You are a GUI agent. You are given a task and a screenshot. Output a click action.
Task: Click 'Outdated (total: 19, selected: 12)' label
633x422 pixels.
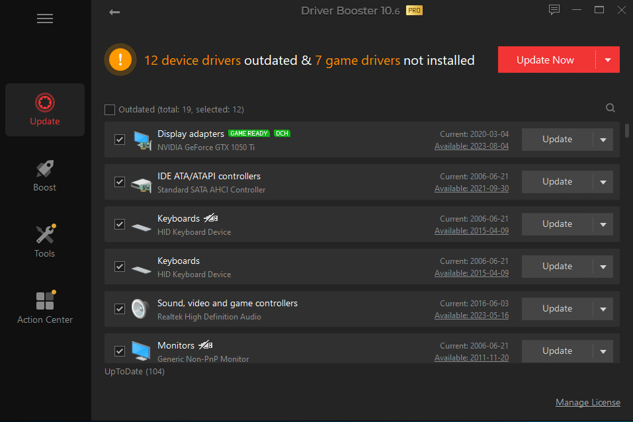[181, 109]
